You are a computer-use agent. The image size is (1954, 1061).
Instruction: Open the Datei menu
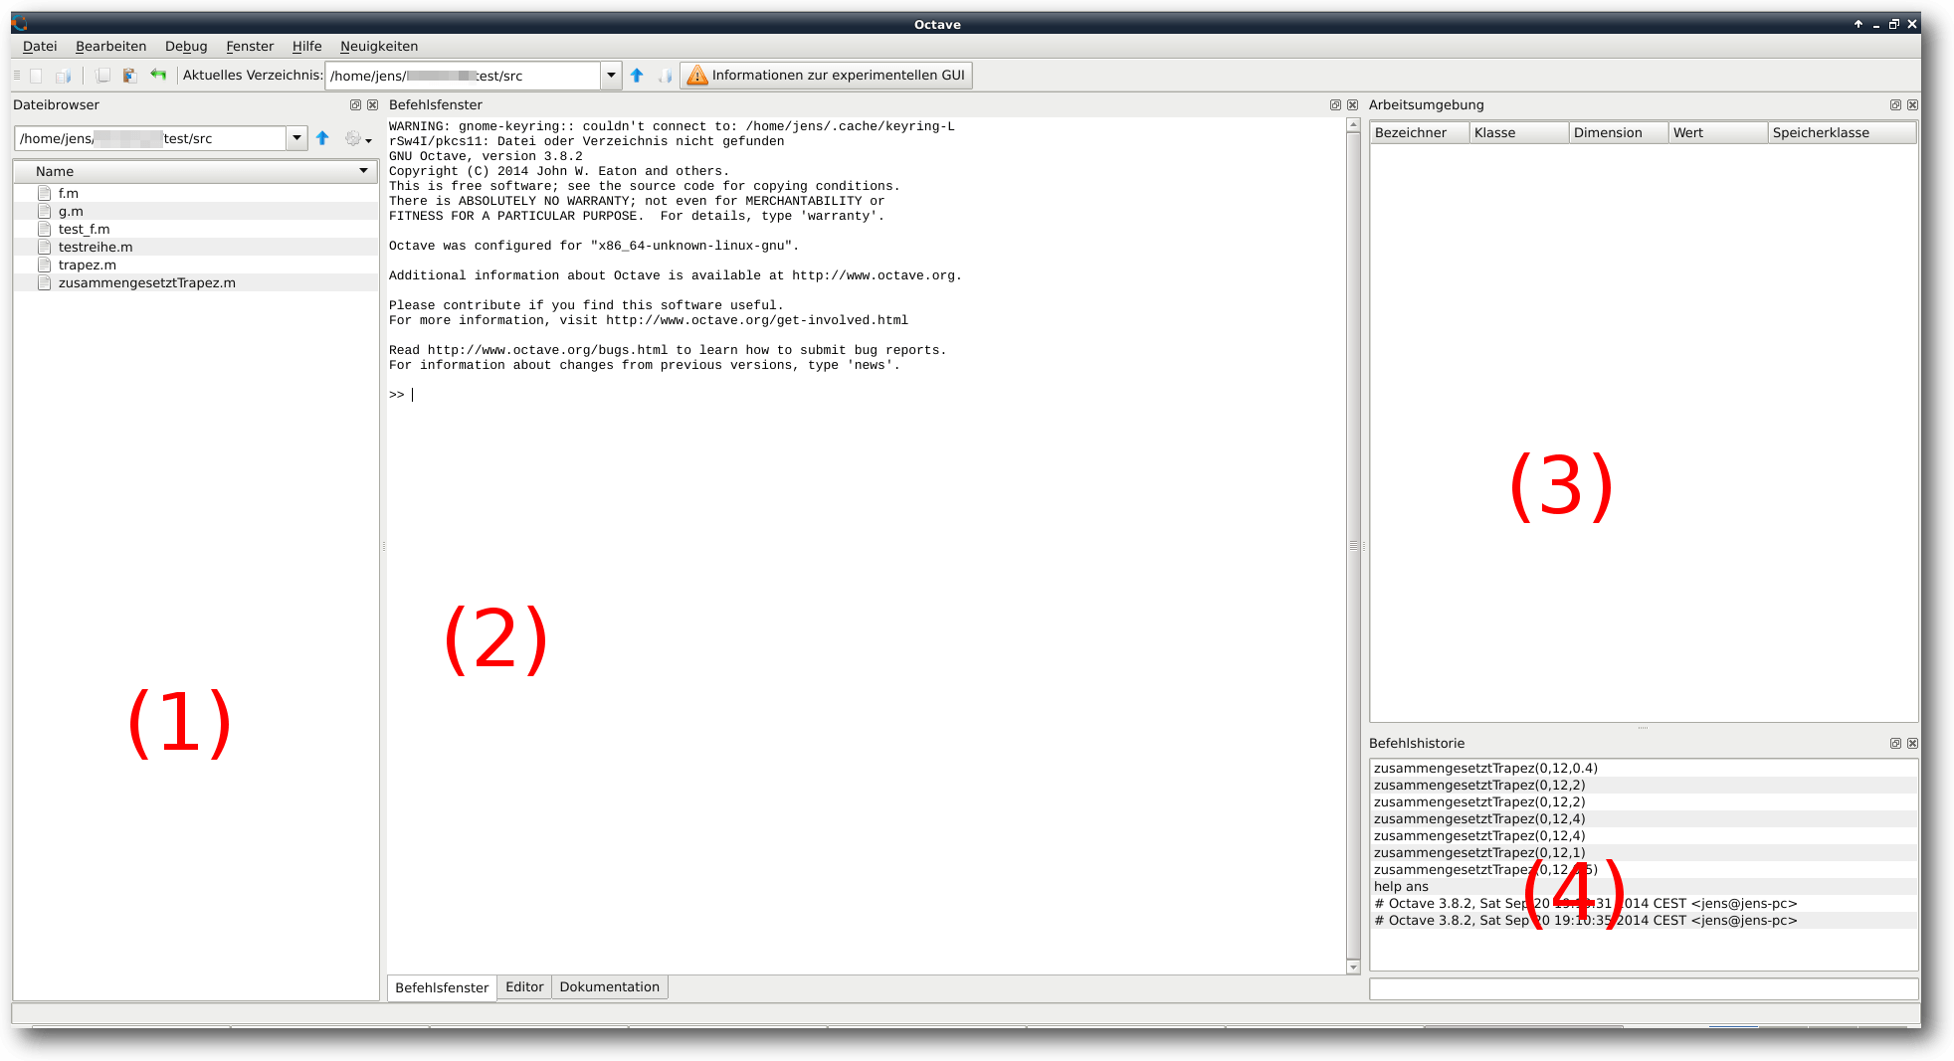pos(40,47)
